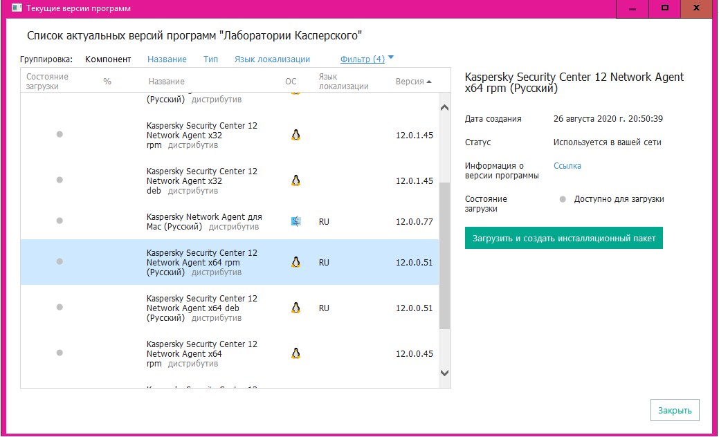
Task: Group by Язык локализации
Action: coord(273,59)
